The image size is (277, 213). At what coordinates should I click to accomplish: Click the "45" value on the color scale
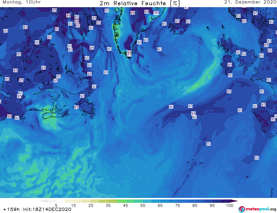[125, 205]
